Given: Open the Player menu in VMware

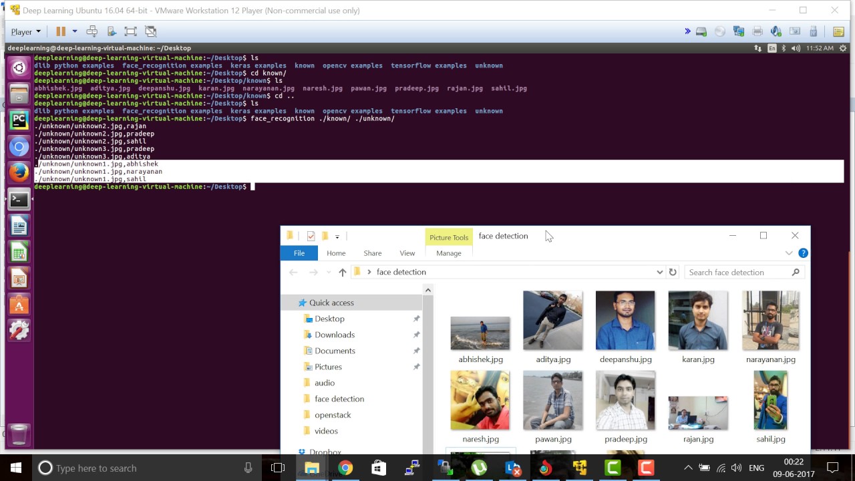Looking at the screenshot, I should (25, 31).
